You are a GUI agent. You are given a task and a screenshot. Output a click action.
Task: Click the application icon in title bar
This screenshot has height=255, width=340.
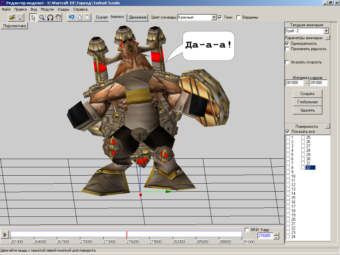pyautogui.click(x=3, y=3)
